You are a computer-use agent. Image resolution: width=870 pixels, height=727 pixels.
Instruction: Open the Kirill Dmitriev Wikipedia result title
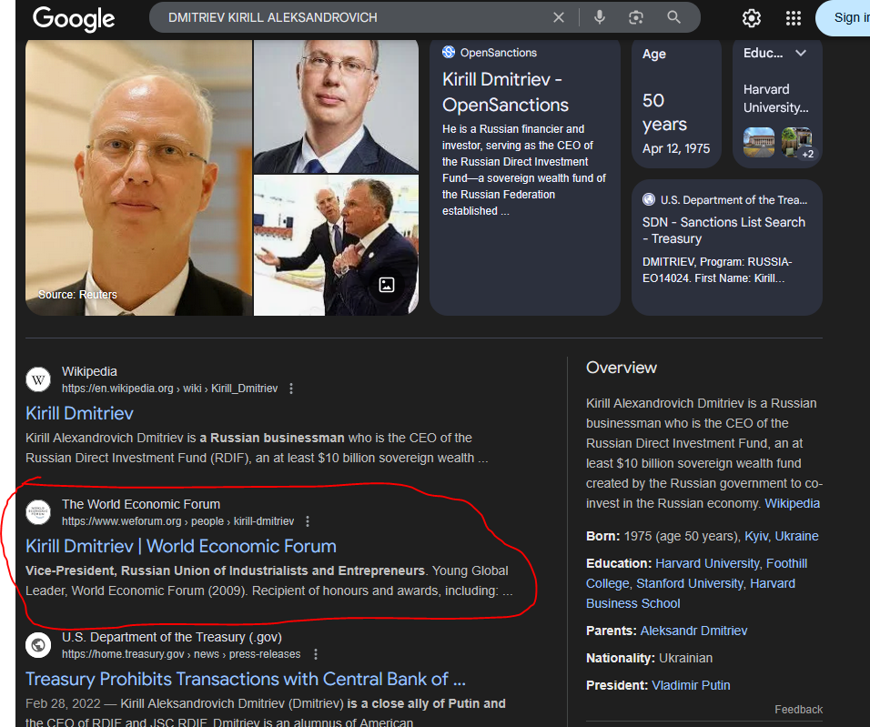coord(79,413)
